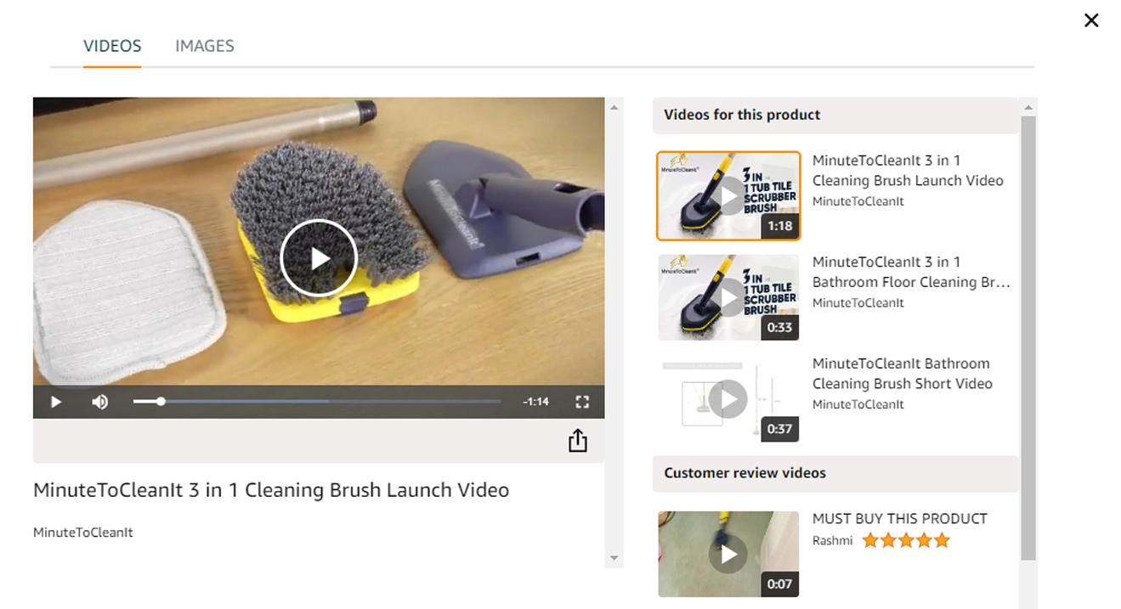Open the 1:18 Launch Video thumbnail
Image resolution: width=1121 pixels, height=609 pixels.
(x=728, y=196)
